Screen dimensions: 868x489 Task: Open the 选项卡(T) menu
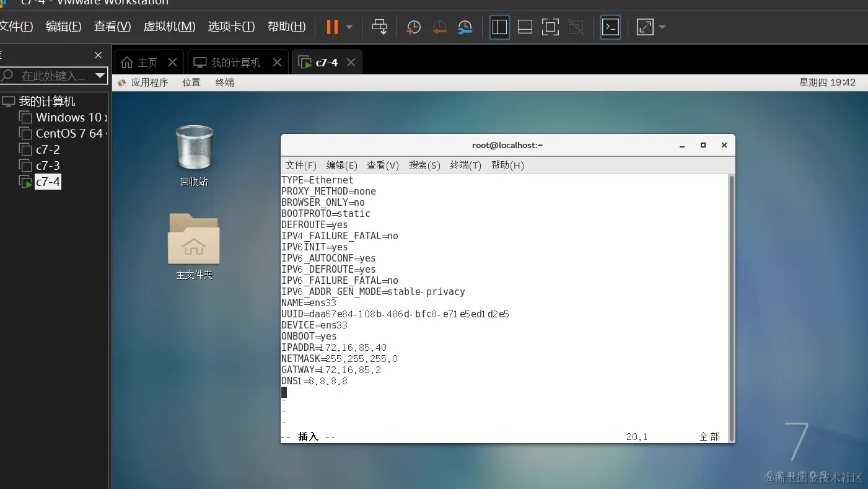[x=231, y=27]
